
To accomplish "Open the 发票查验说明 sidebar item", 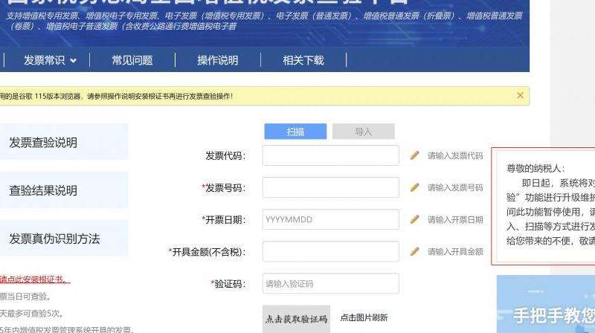I will tap(64, 142).
